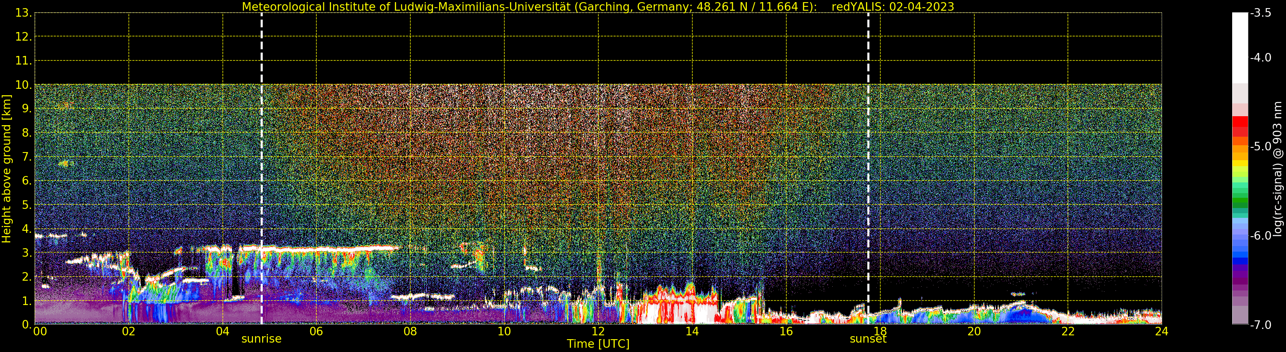Click the '-5.0' colorbar tick label
This screenshot has height=352, width=1286.
click(x=1260, y=147)
